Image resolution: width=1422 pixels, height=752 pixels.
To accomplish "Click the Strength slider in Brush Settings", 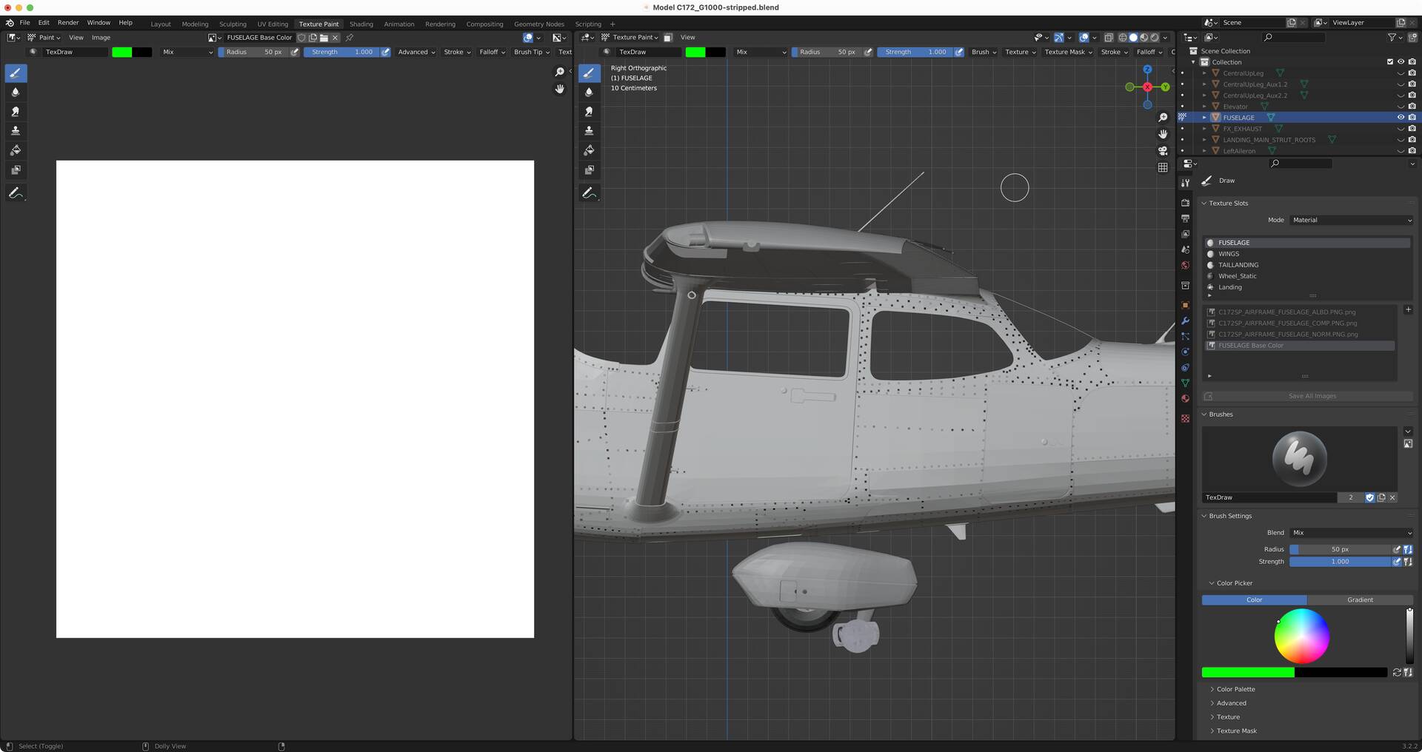I will [x=1340, y=562].
